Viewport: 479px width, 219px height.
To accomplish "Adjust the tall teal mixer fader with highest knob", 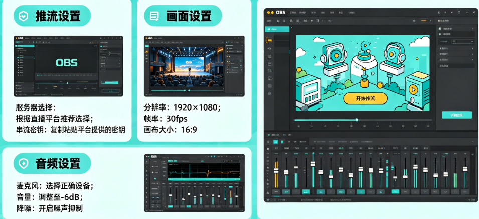I will 313,164.
